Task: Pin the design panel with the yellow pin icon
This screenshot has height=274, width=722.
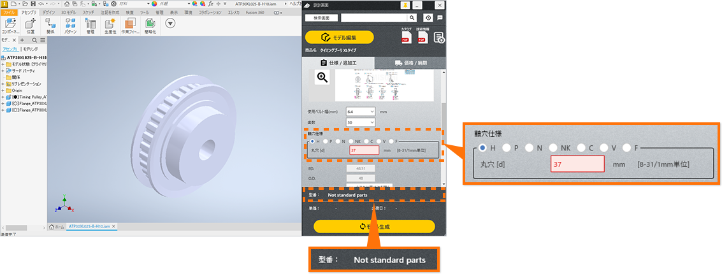Action: tap(404, 5)
